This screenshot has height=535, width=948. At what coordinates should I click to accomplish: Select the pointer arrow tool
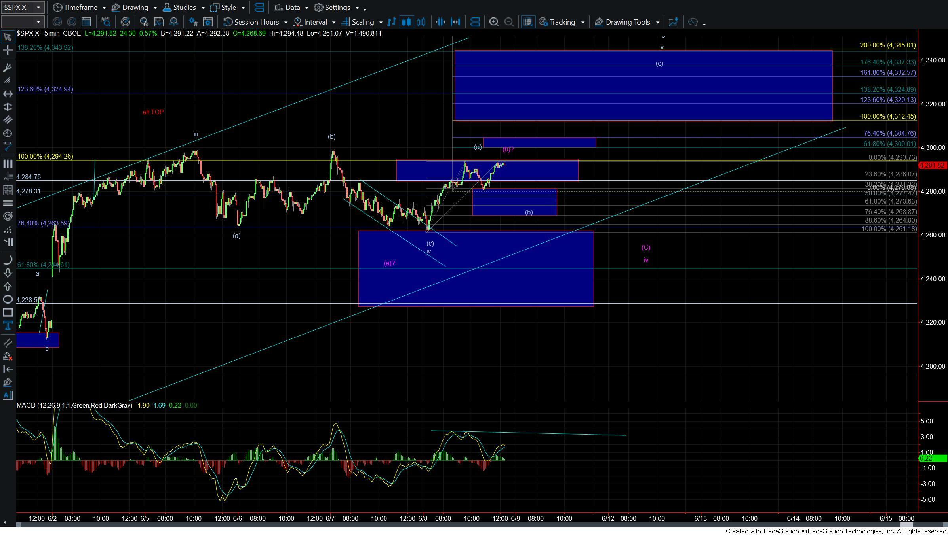[7, 37]
